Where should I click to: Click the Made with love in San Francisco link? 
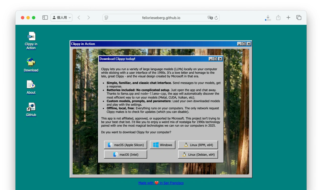(x=161, y=183)
